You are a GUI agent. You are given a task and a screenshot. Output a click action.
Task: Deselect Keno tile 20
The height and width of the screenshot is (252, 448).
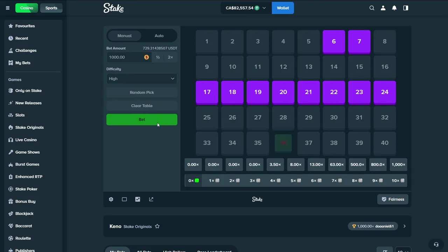click(283, 92)
